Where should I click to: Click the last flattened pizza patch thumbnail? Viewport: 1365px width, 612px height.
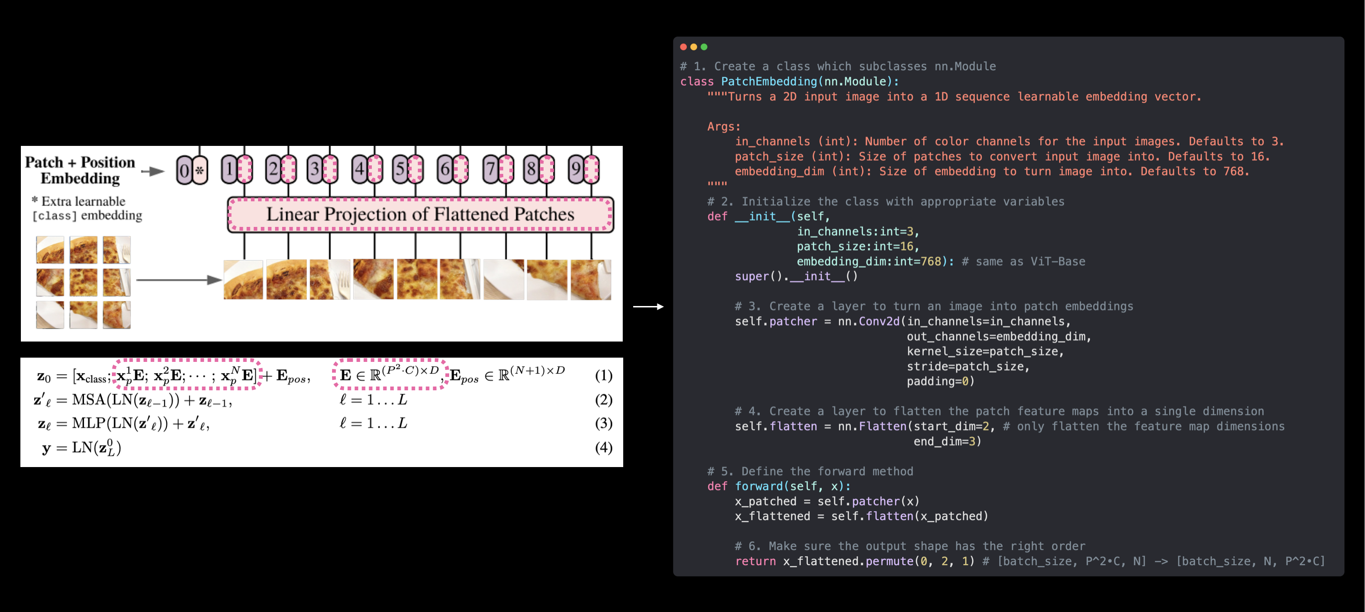tap(590, 279)
